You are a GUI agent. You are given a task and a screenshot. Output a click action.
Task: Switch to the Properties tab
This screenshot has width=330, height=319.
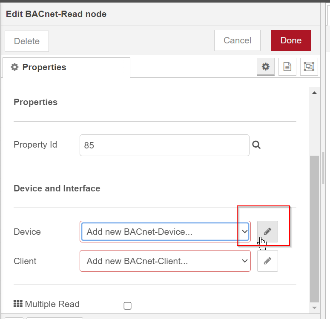(66, 68)
